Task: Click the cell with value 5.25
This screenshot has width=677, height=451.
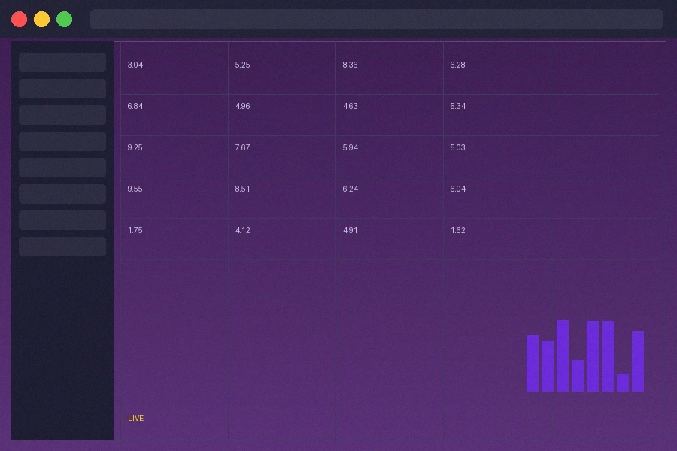Action: click(242, 65)
